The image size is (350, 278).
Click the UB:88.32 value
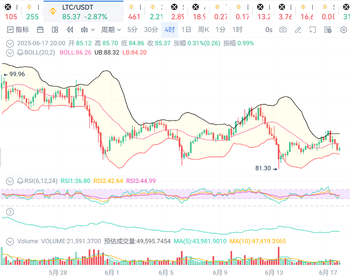107,53
